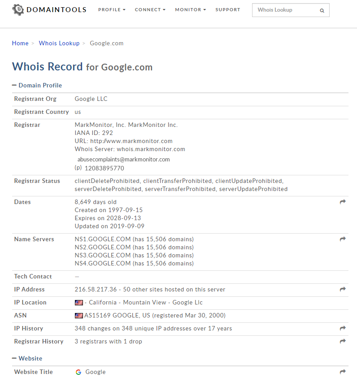
Task: Select Whois Server: whois.markmonitor.com line
Action: click(x=130, y=149)
